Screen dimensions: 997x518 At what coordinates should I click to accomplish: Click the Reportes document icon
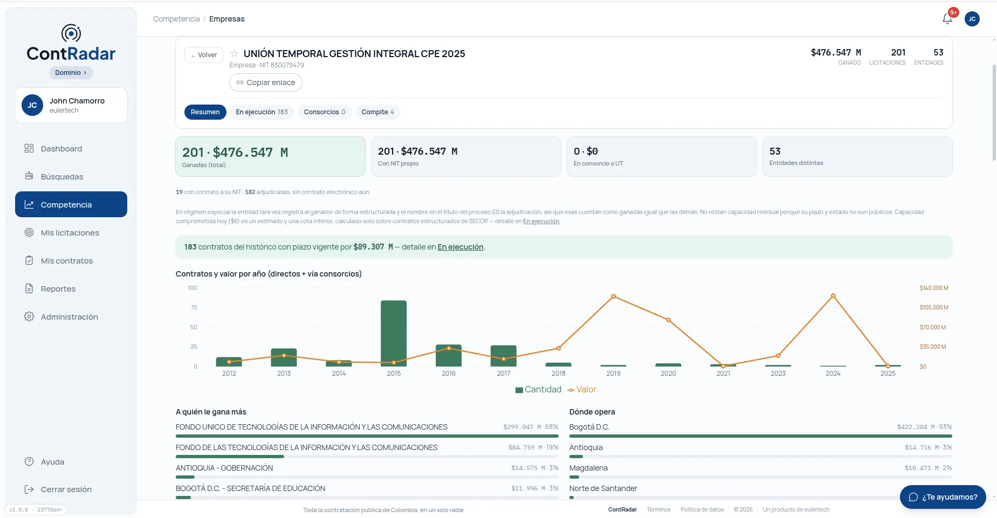click(x=29, y=288)
